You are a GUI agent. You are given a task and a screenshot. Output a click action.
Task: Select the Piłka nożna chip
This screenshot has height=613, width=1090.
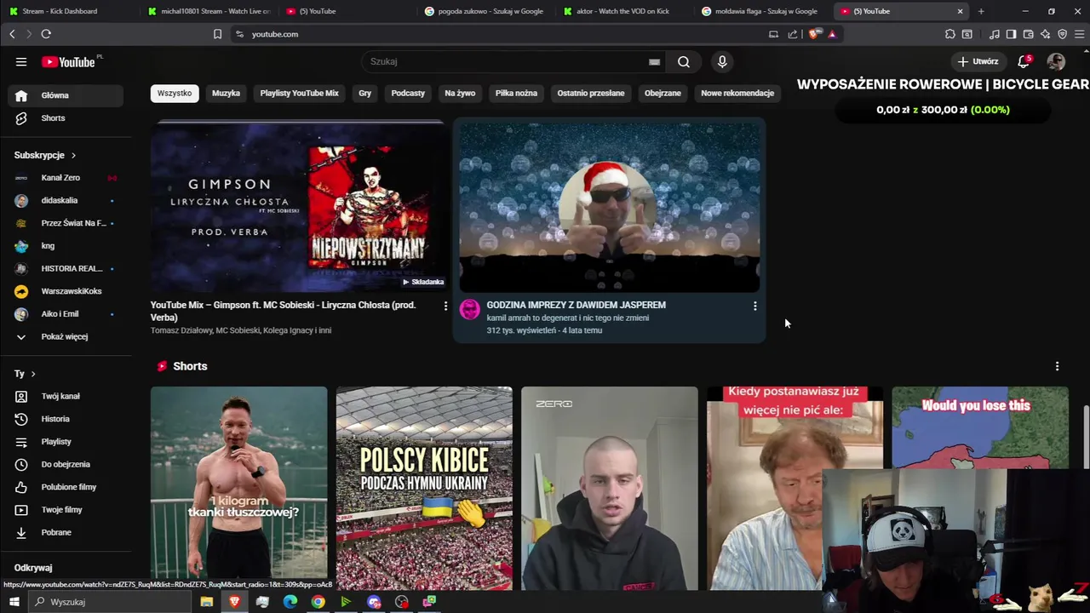pyautogui.click(x=516, y=93)
